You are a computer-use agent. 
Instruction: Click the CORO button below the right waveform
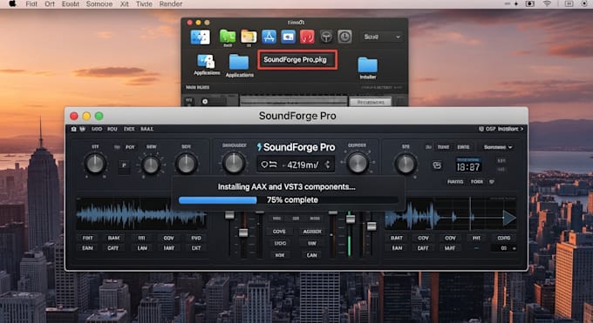click(504, 238)
